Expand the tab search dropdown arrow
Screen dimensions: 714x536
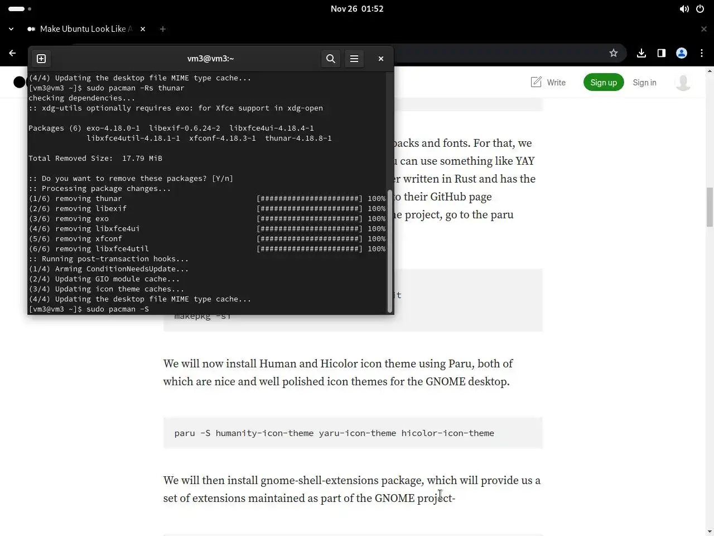[x=11, y=29]
